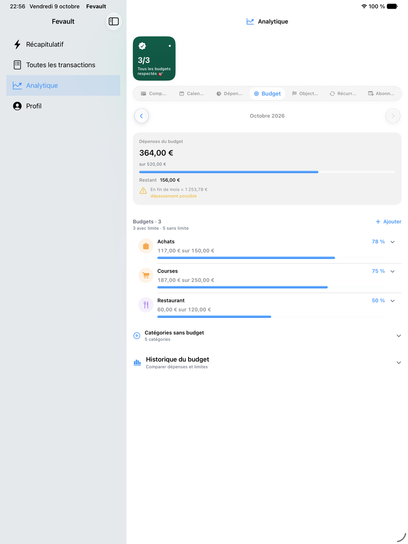
Task: Click the 75 % Courses percentage
Action: pyautogui.click(x=378, y=271)
